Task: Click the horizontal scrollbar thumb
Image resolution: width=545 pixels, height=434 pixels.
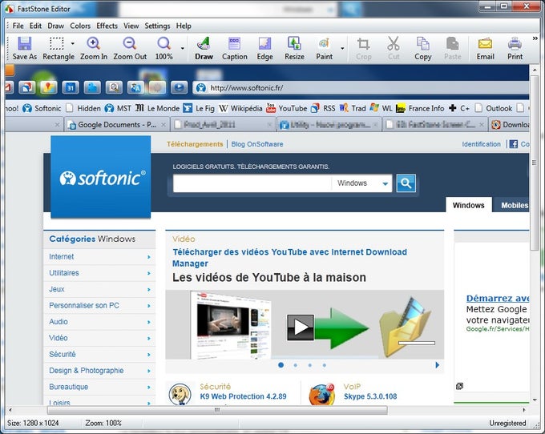Action: click(217, 410)
